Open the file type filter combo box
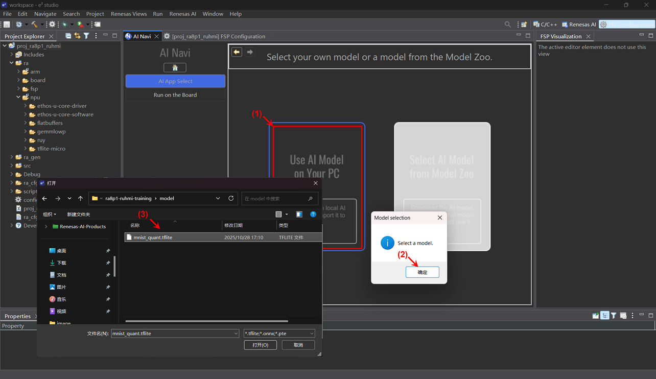 pos(279,333)
